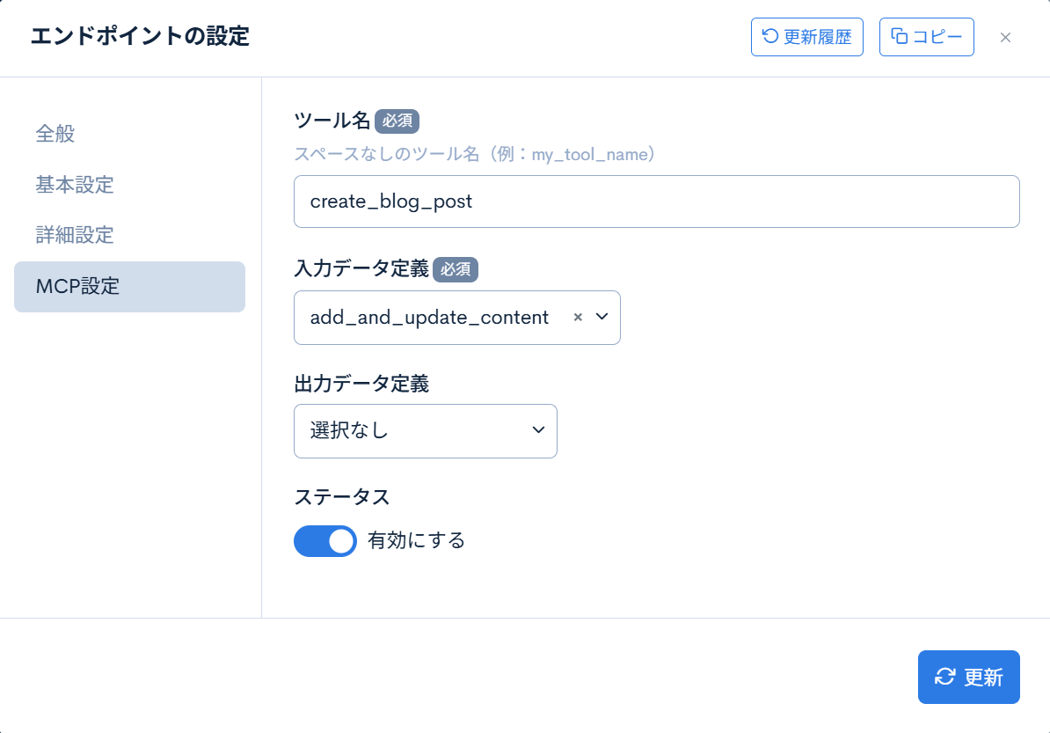Click the refresh icon on the 更新 button
The image size is (1050, 733).
(945, 678)
